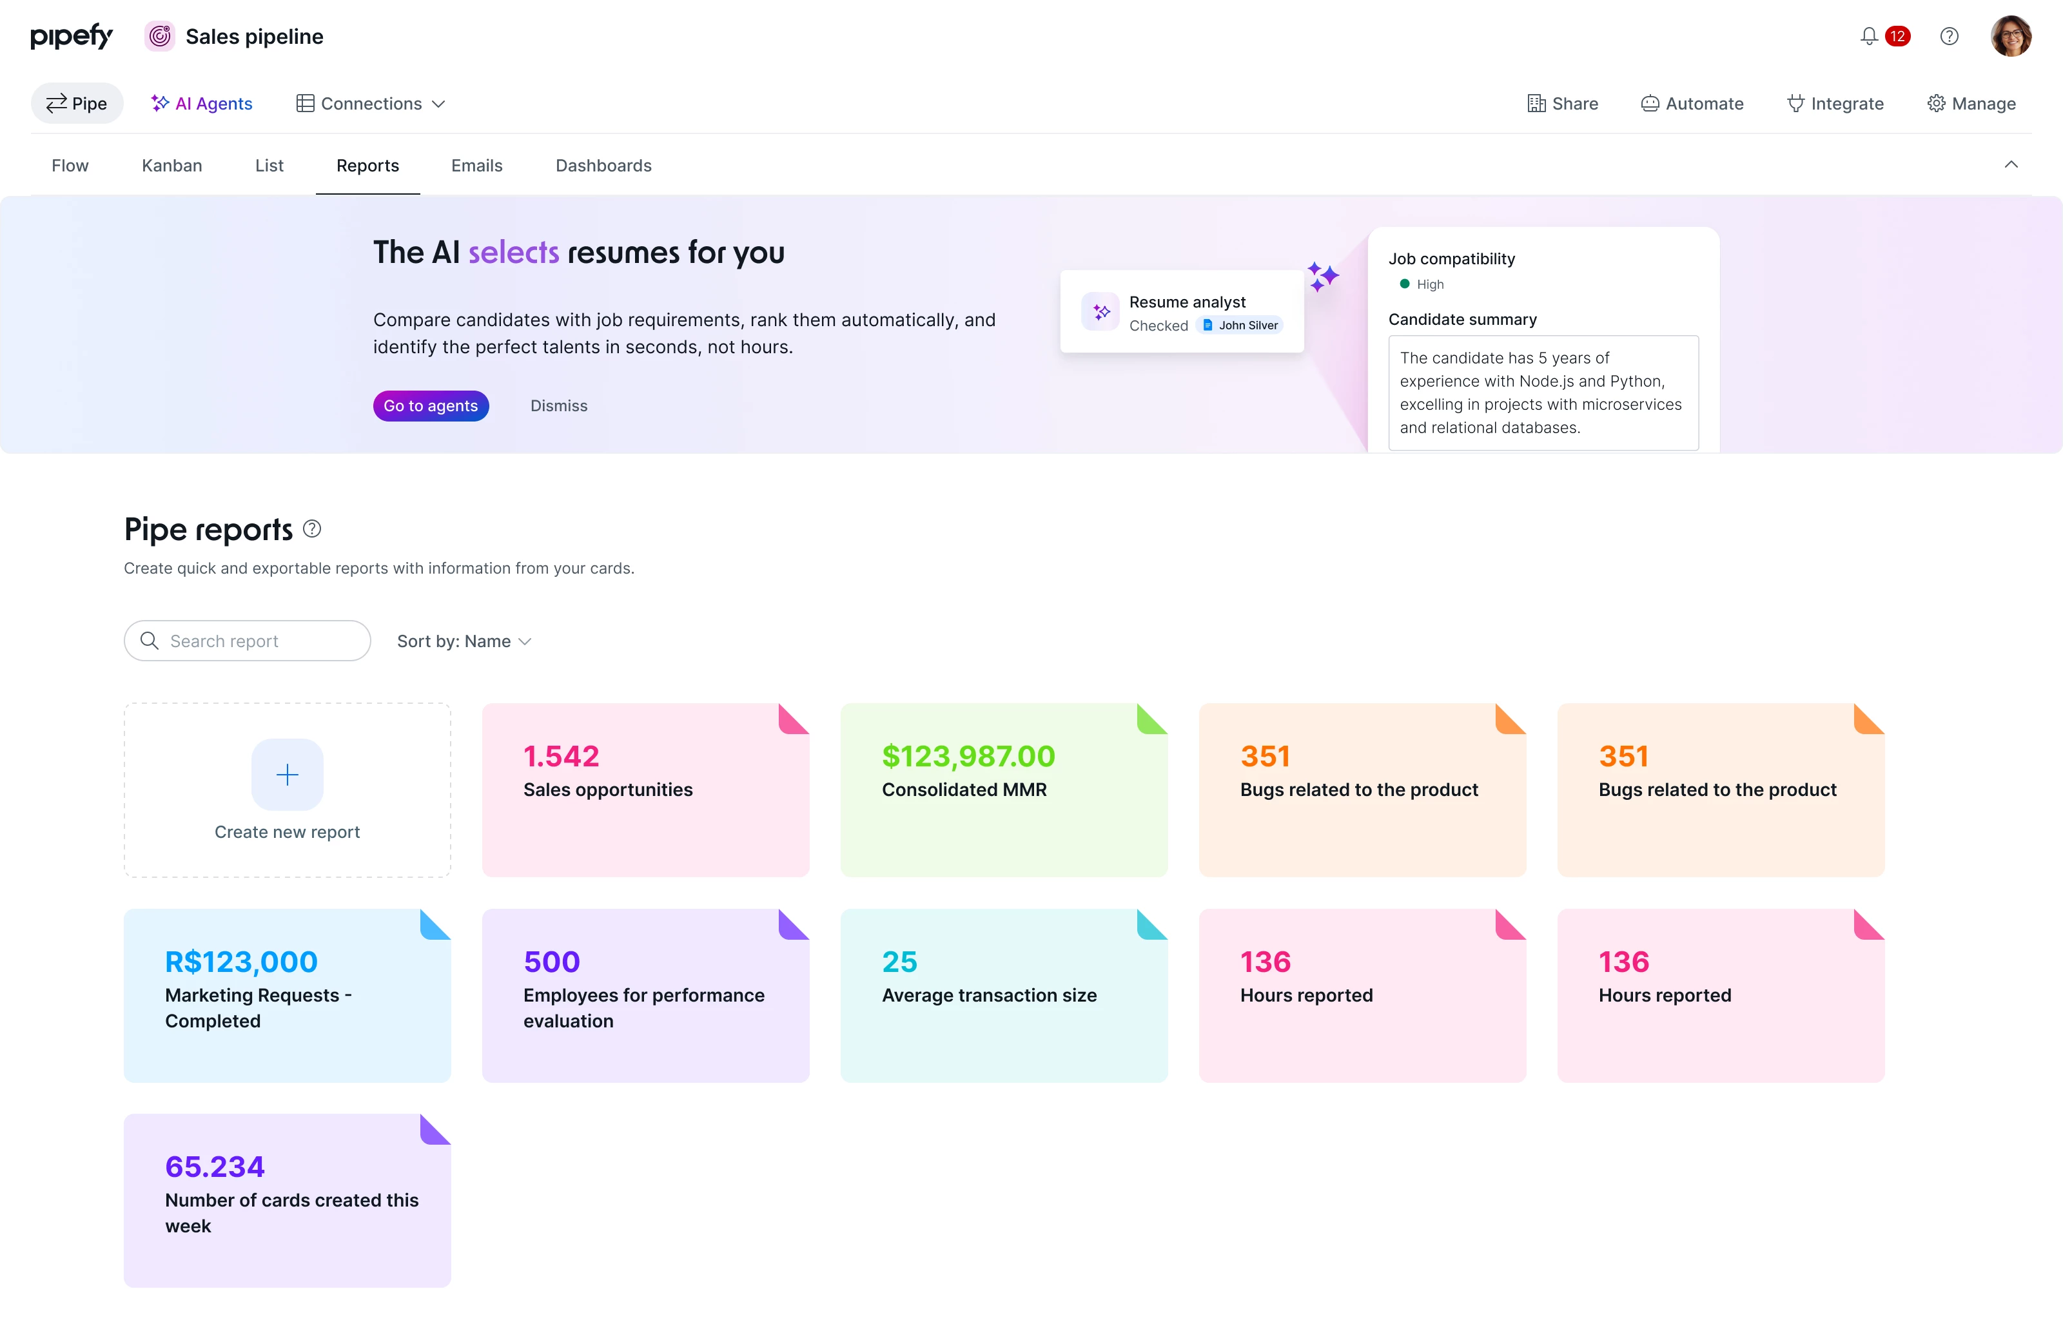This screenshot has height=1320, width=2063.
Task: Open the Integrate plug option
Action: (x=1835, y=104)
